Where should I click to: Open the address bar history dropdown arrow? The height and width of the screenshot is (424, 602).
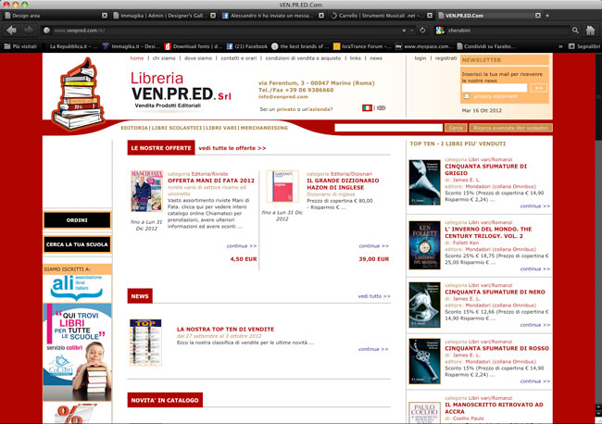(412, 31)
